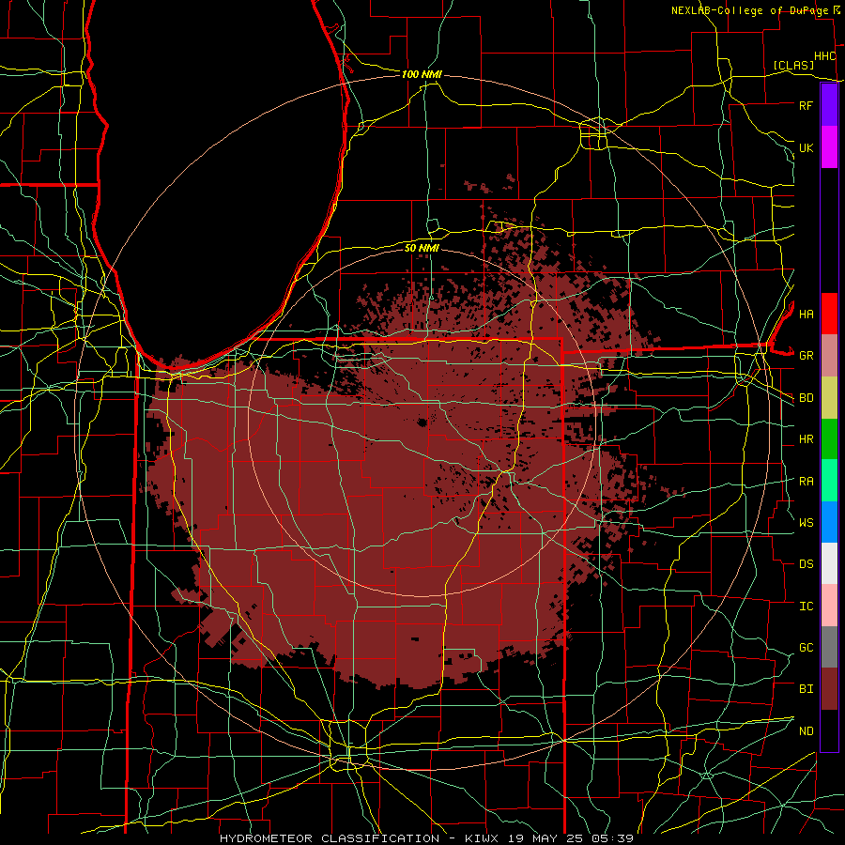Click the GC legend label
The height and width of the screenshot is (845, 845).
[807, 648]
